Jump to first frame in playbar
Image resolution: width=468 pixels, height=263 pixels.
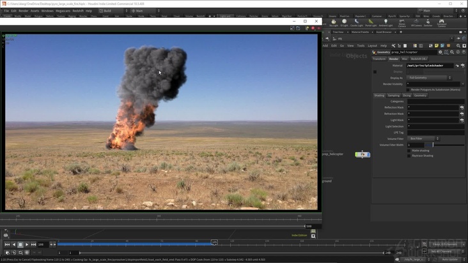tap(7, 244)
